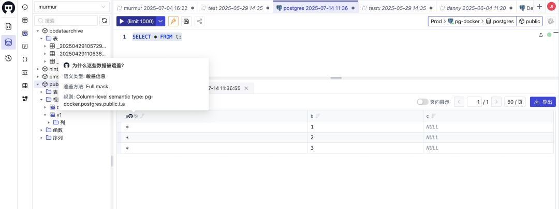Open the run options dropdown arrow
Screen dimensions: 559x209
click(161, 21)
